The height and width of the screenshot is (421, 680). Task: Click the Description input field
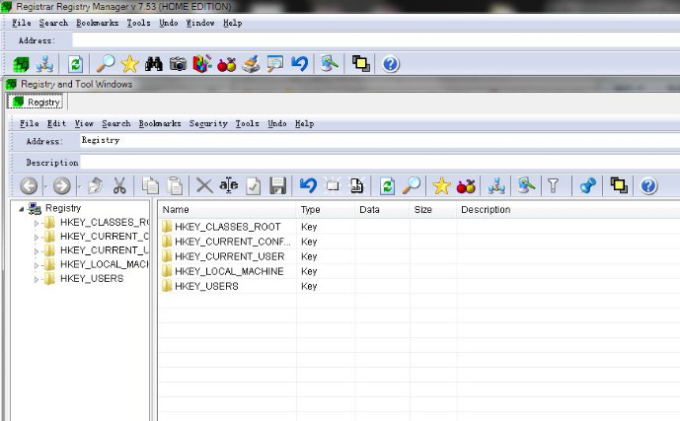(x=379, y=163)
